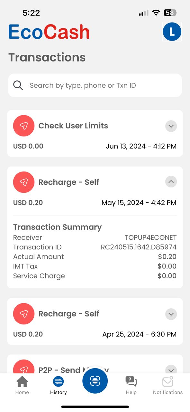This screenshot has width=190, height=412.
Task: Tap the Check User Limits title text
Action: [x=73, y=126]
